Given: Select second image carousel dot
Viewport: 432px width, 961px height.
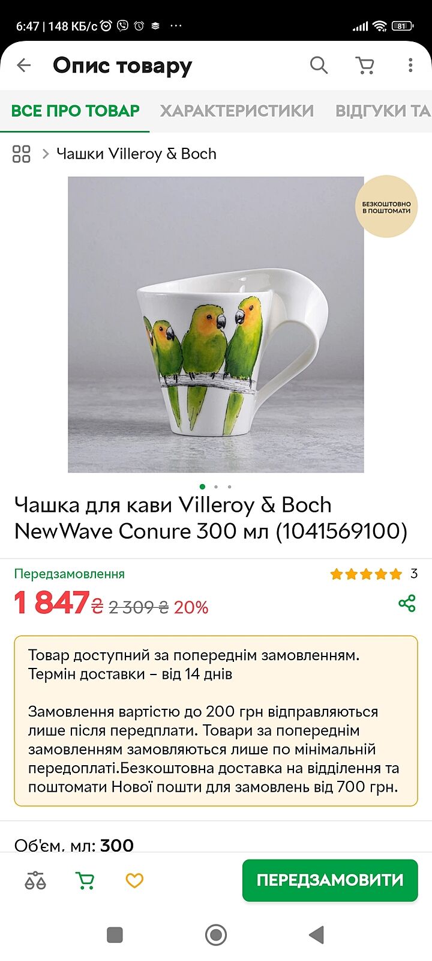Looking at the screenshot, I should pos(216,487).
